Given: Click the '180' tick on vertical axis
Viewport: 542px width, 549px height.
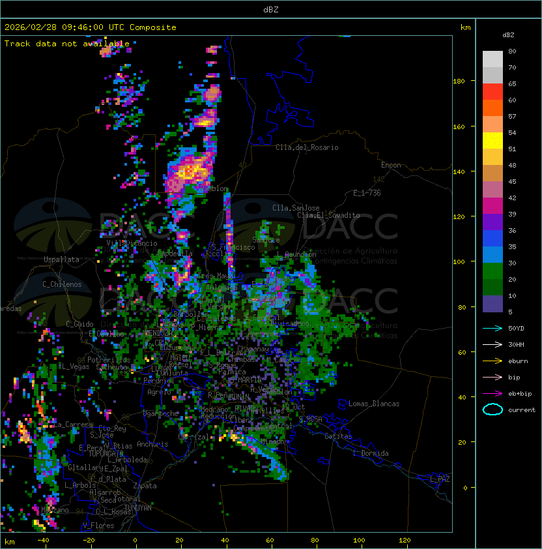Looking at the screenshot, I should pos(459,82).
